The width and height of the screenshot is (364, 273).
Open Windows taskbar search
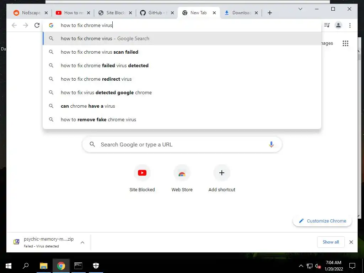26,266
